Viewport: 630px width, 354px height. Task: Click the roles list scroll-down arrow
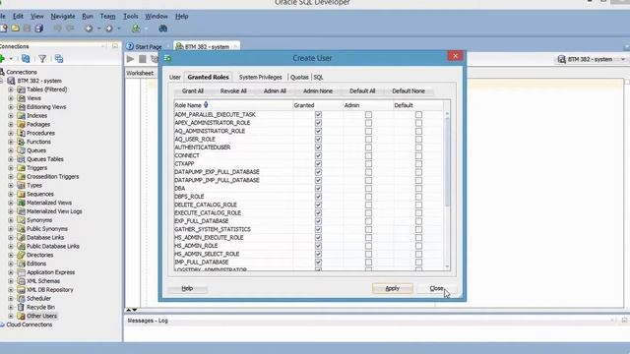[x=447, y=266]
